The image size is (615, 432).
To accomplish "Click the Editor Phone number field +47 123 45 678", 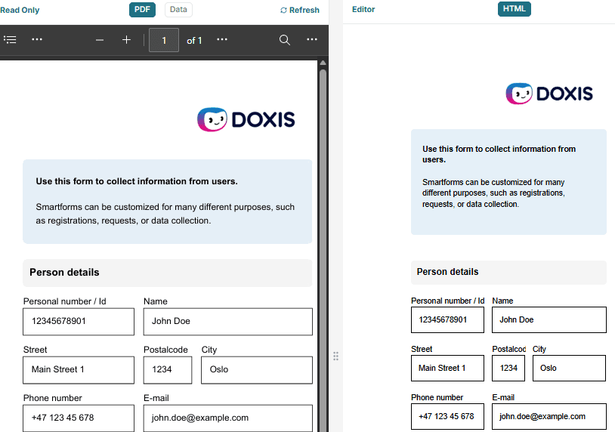I will click(x=447, y=416).
